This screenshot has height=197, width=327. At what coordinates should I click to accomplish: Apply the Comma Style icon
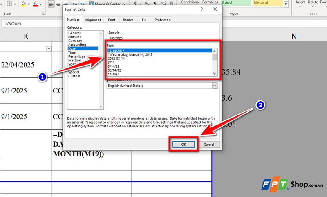[x=155, y=4]
